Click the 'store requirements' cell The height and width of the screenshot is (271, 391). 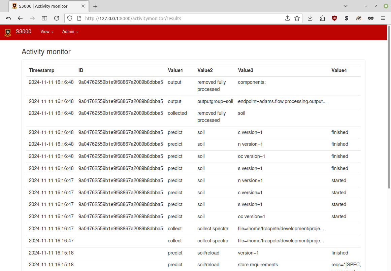(x=258, y=265)
